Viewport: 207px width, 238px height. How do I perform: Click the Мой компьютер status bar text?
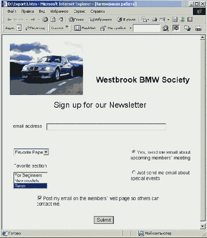(x=158, y=233)
